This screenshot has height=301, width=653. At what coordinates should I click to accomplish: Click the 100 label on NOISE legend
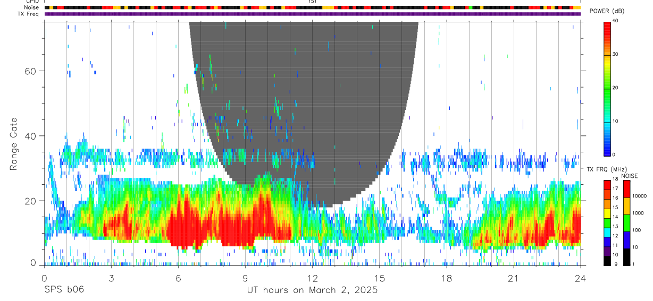coord(637,230)
